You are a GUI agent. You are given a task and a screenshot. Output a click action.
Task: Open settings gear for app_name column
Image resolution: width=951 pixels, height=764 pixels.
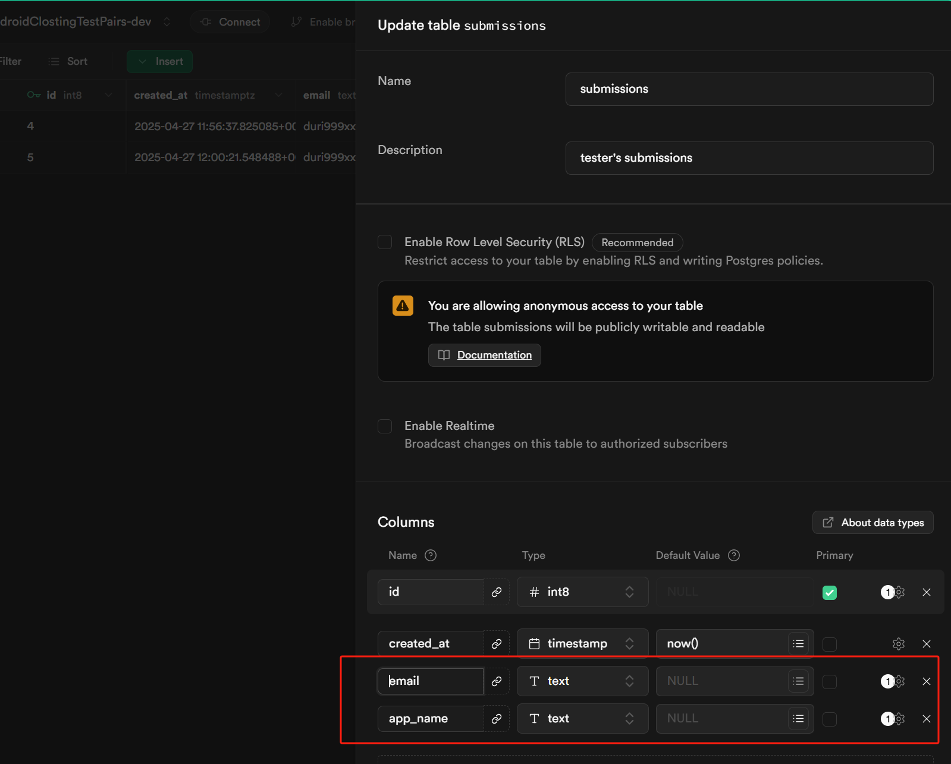899,719
